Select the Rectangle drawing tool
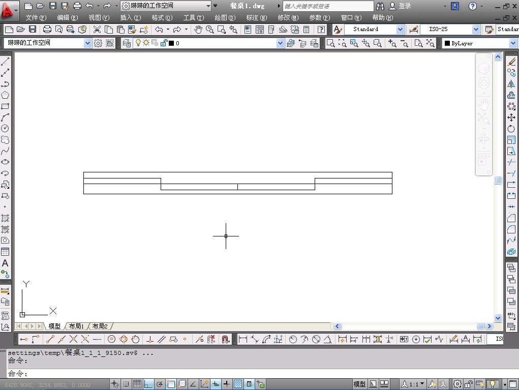519x390 pixels. click(x=5, y=106)
